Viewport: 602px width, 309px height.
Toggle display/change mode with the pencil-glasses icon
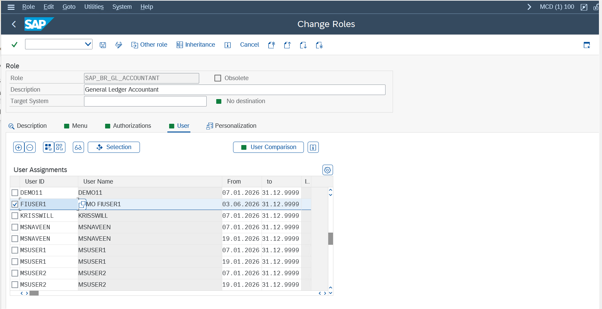pyautogui.click(x=119, y=45)
